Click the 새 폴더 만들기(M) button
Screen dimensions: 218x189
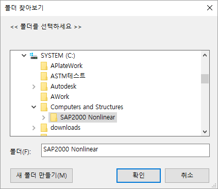click(x=41, y=176)
